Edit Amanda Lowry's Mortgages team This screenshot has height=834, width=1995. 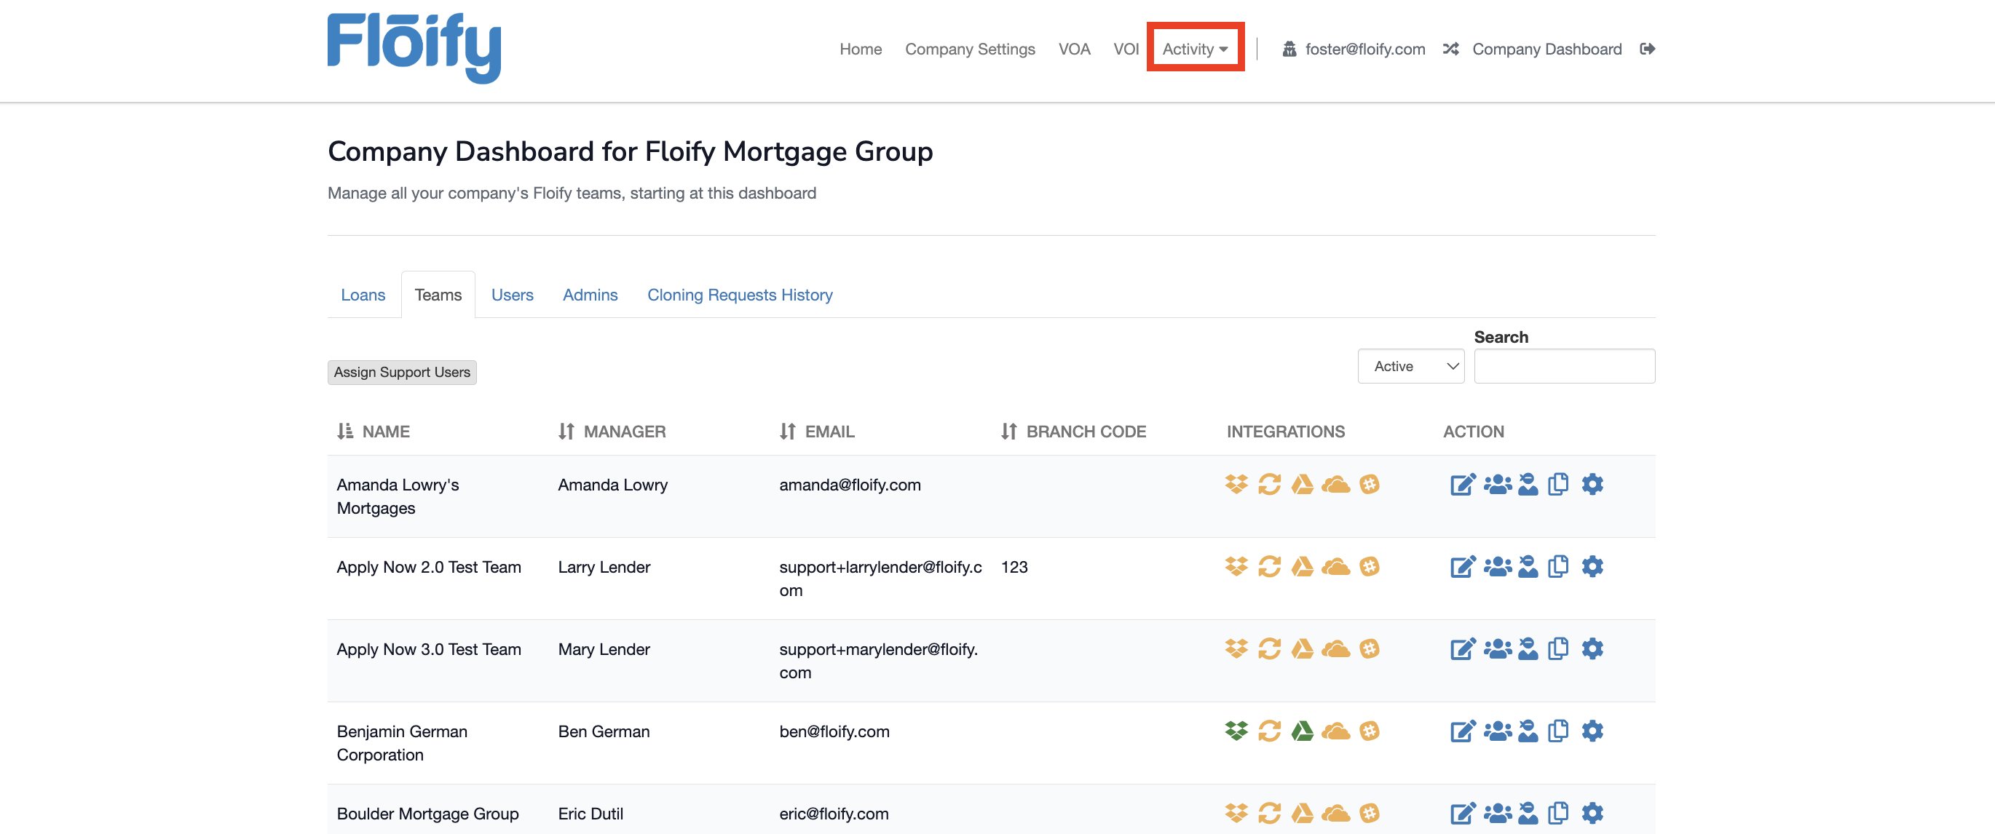coord(1462,485)
